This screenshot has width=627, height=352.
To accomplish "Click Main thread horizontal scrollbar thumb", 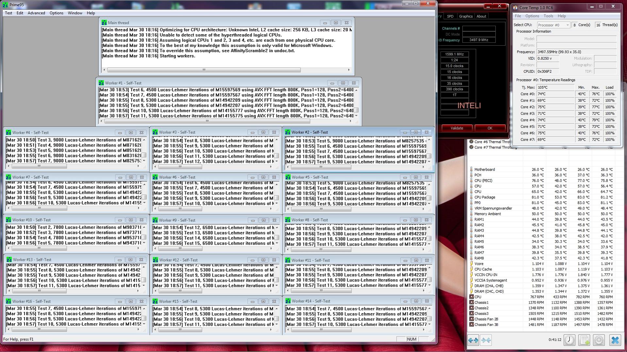I will [x=204, y=70].
